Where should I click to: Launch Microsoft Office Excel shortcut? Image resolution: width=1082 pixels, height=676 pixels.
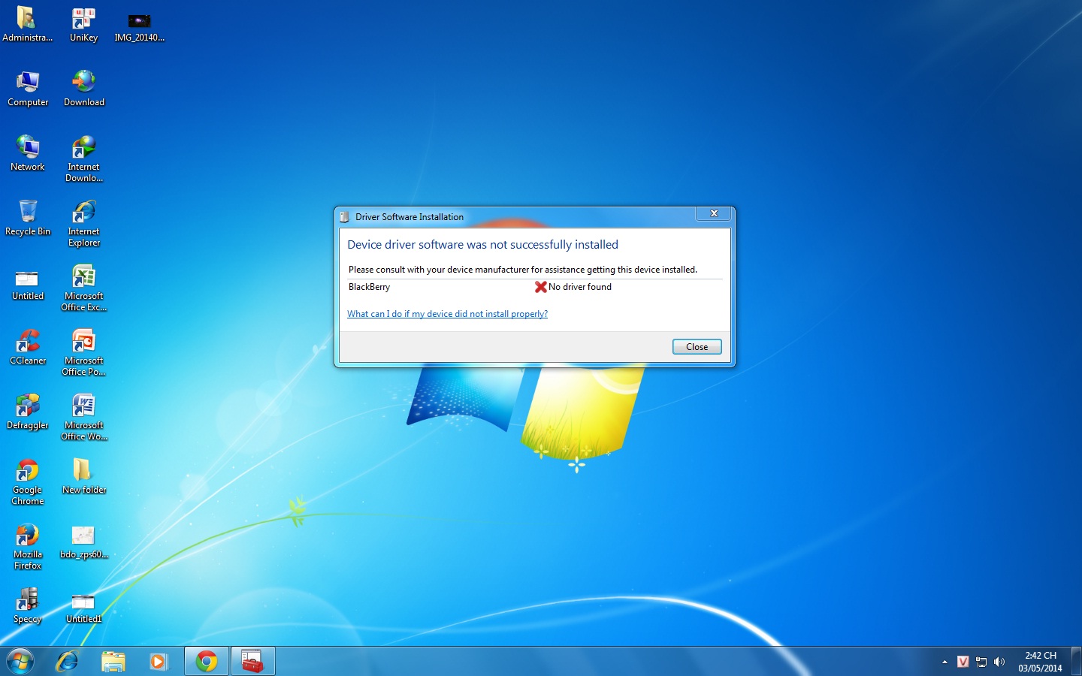pyautogui.click(x=83, y=288)
